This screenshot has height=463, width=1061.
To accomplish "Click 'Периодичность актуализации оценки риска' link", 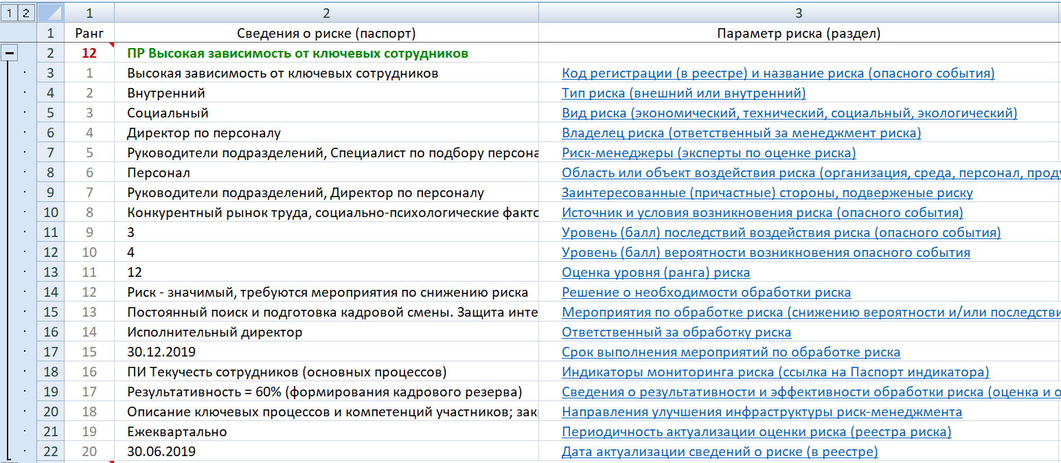I will coord(756,432).
